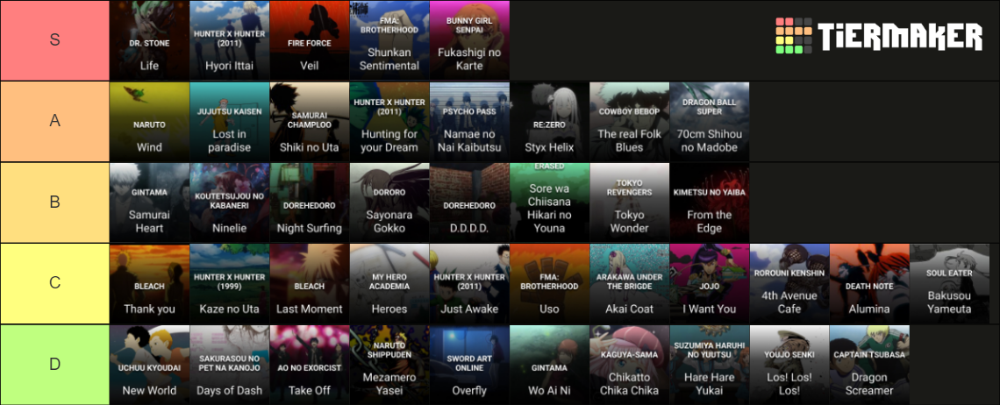Click the Tokyo Wonder thumbnail

pos(630,202)
